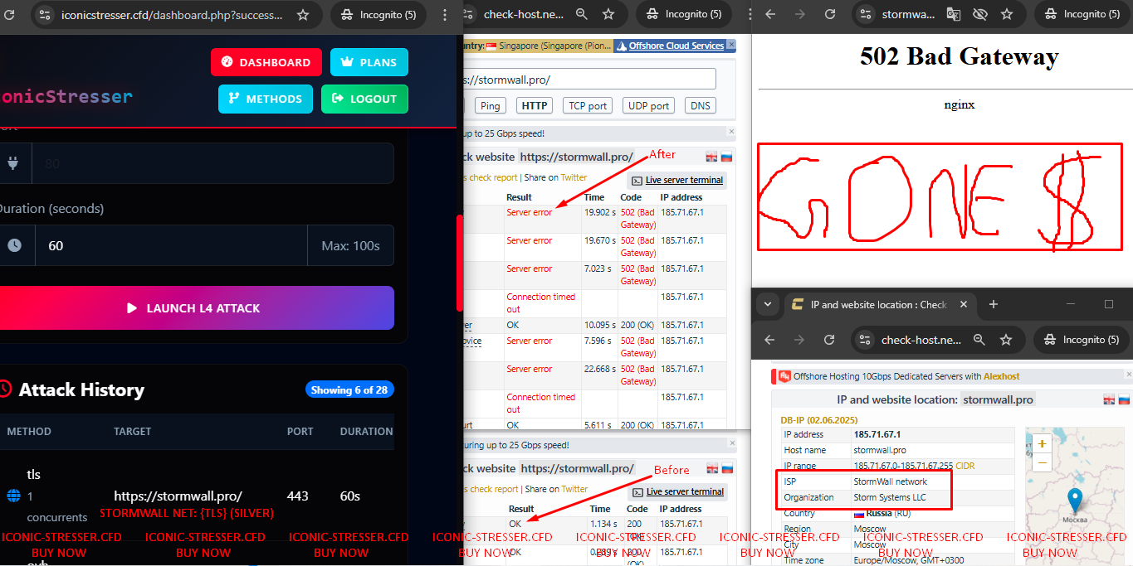Zoom in on the Moscow map
The width and height of the screenshot is (1133, 566).
coord(1042,443)
